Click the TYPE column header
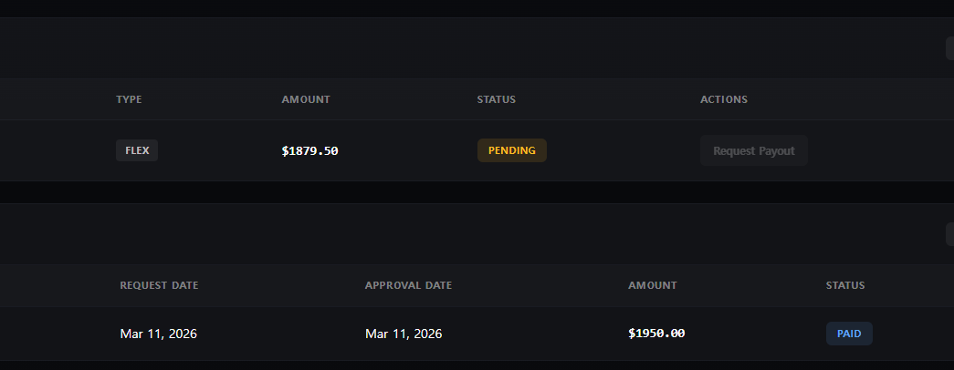This screenshot has width=954, height=370. point(129,99)
